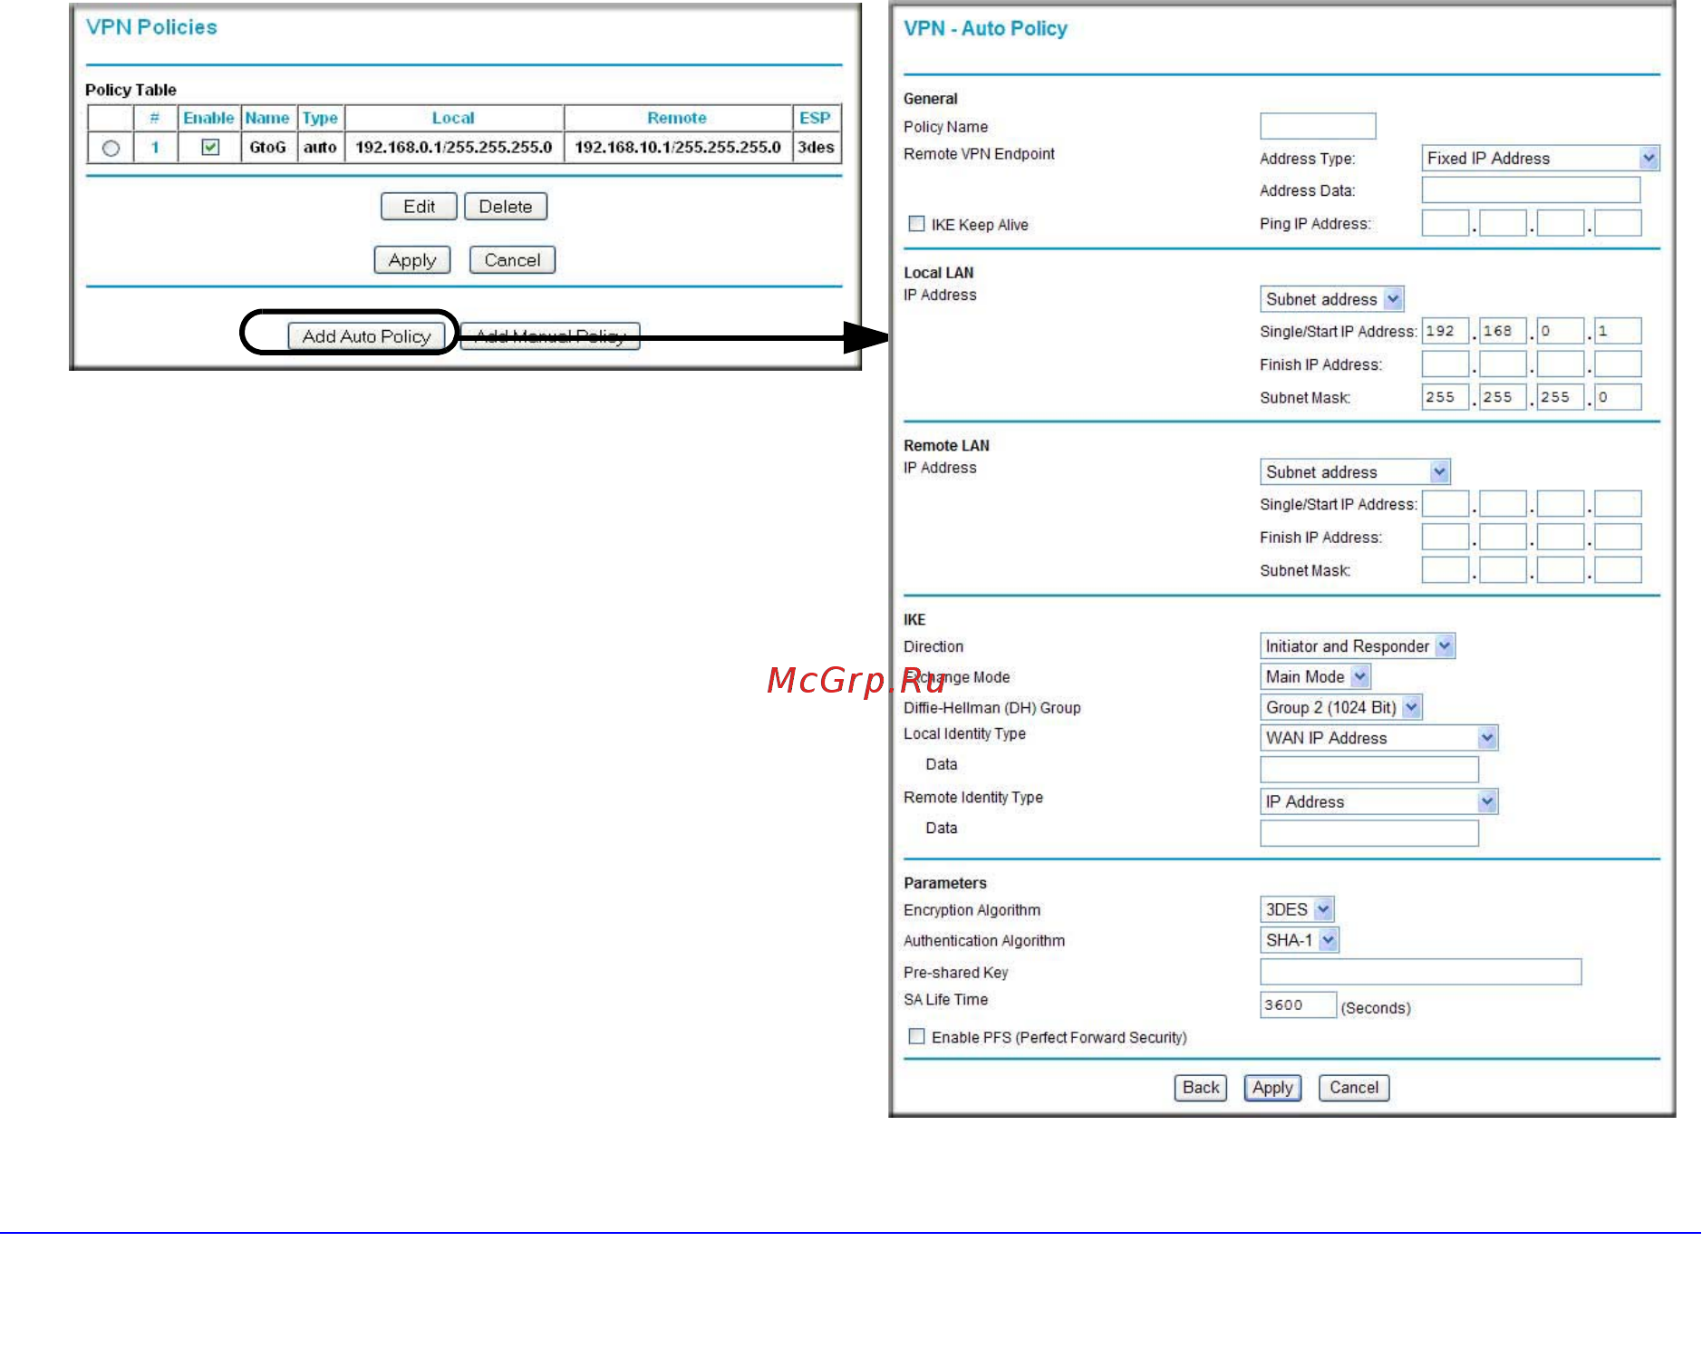Screen dimensions: 1702x1358
Task: Click the Add Auto Policy button
Action: 366,336
